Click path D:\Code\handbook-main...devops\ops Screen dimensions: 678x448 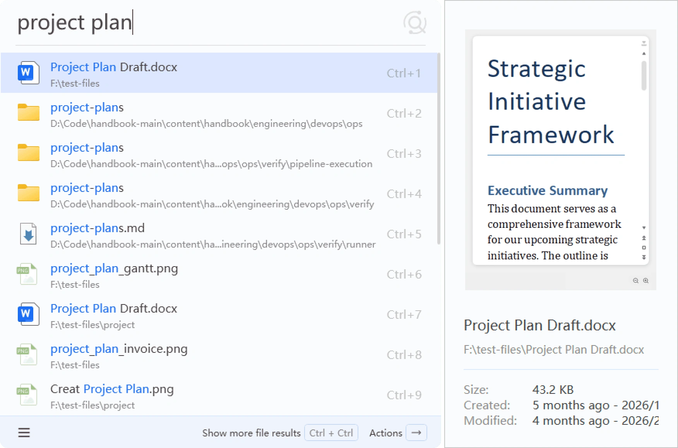tap(206, 123)
